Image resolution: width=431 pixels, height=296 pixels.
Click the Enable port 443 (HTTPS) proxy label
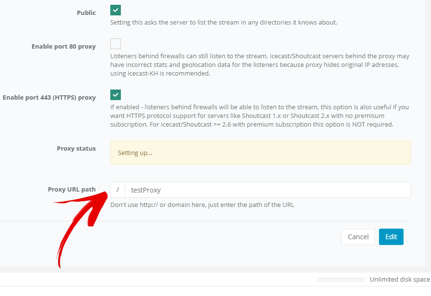point(49,98)
